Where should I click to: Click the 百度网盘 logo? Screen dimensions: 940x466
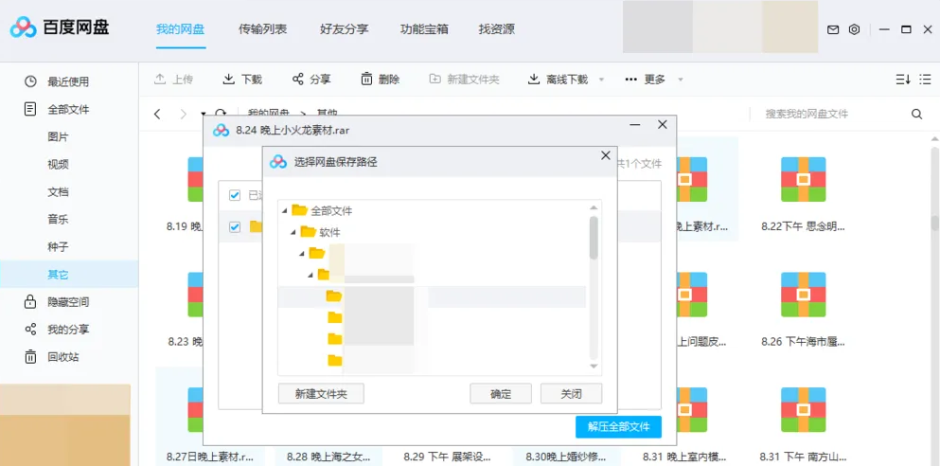point(60,27)
